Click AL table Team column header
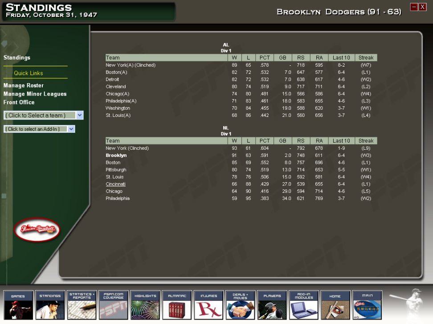Screen dimensions: 433x324 point(166,58)
